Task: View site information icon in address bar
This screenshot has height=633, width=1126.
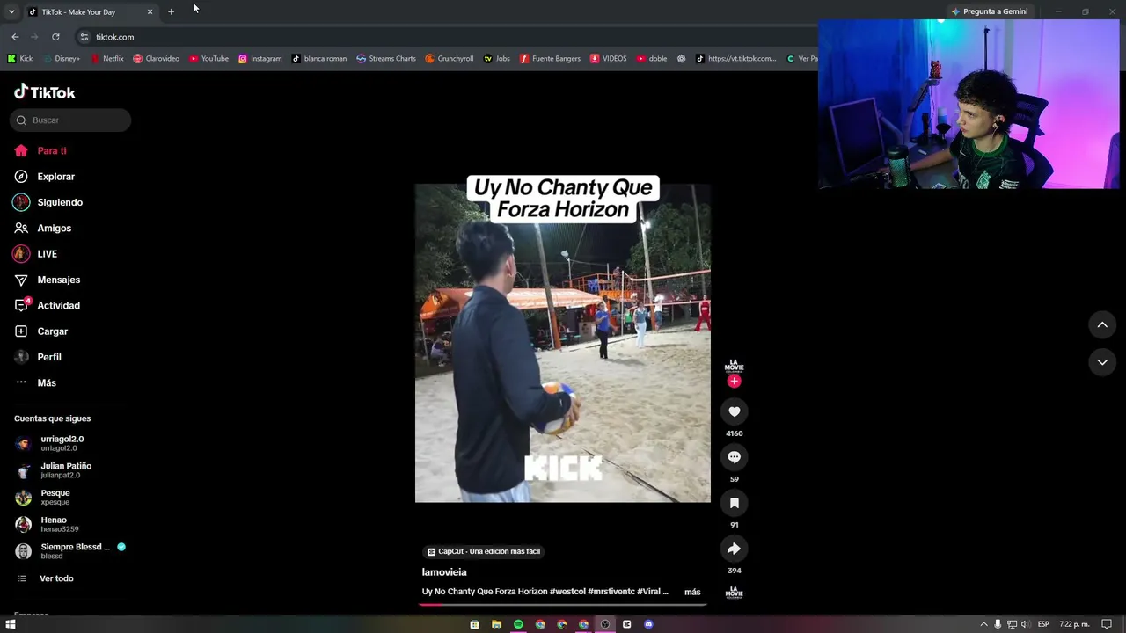Action: coord(84,37)
